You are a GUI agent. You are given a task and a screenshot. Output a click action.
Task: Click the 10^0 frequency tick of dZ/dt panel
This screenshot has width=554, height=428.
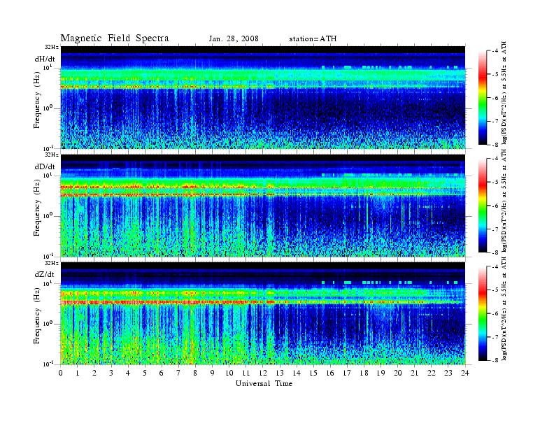[48, 324]
